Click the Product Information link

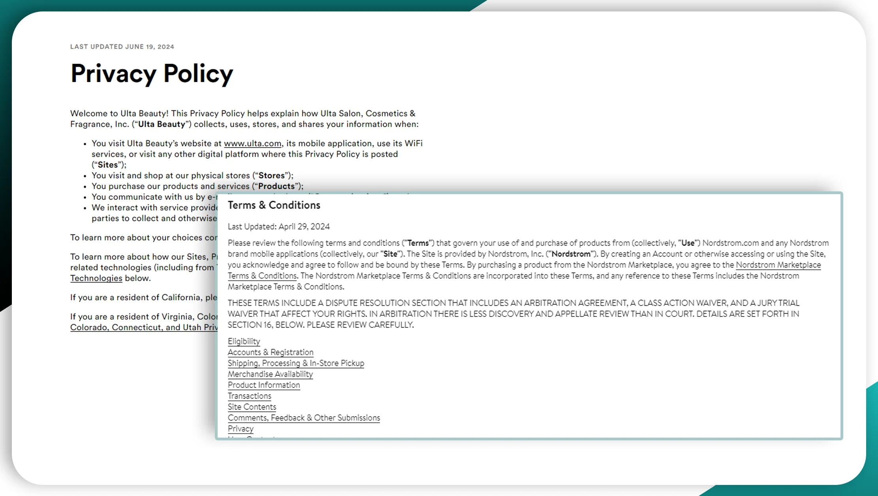tap(263, 385)
